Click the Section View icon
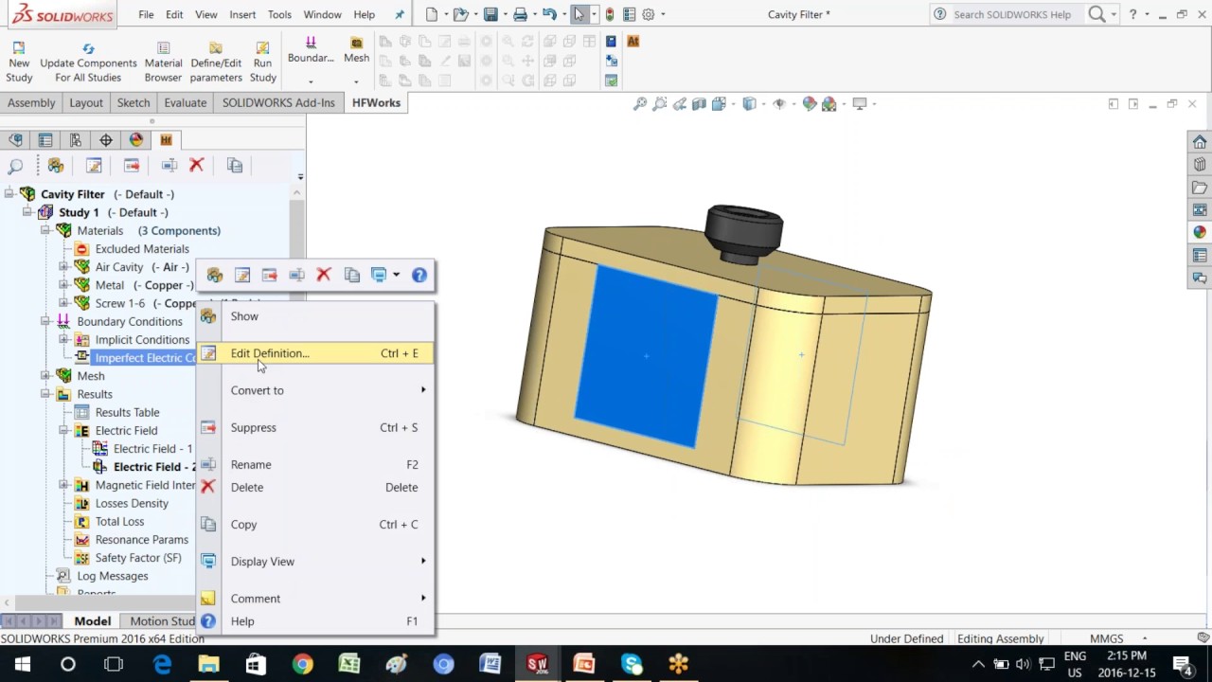This screenshot has width=1212, height=682. click(700, 104)
